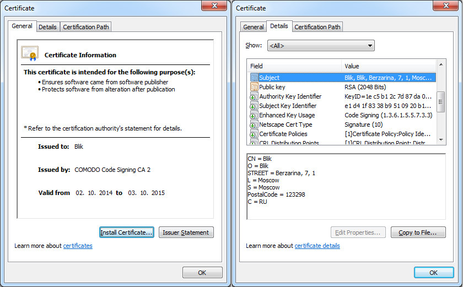
Task: Click Copy to File button
Action: 418,232
